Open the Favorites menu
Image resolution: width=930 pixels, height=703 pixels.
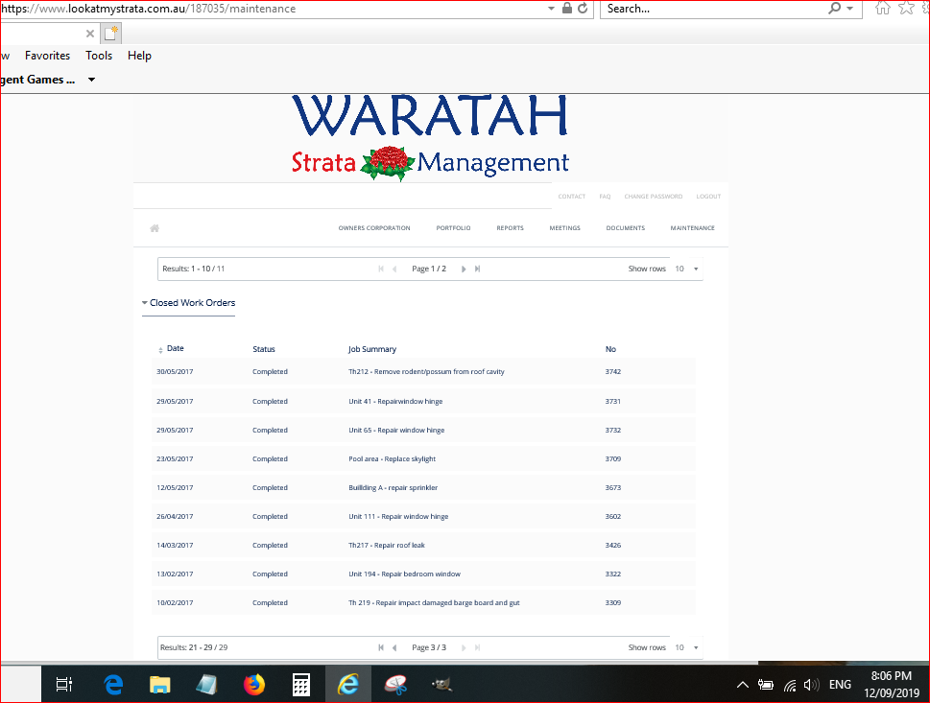click(47, 55)
